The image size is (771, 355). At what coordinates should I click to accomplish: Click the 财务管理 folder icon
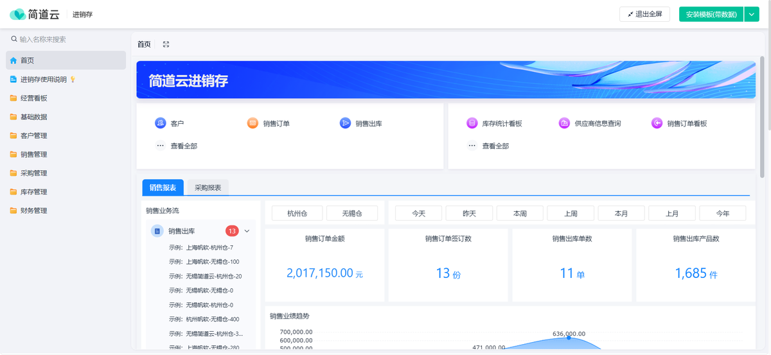point(13,210)
